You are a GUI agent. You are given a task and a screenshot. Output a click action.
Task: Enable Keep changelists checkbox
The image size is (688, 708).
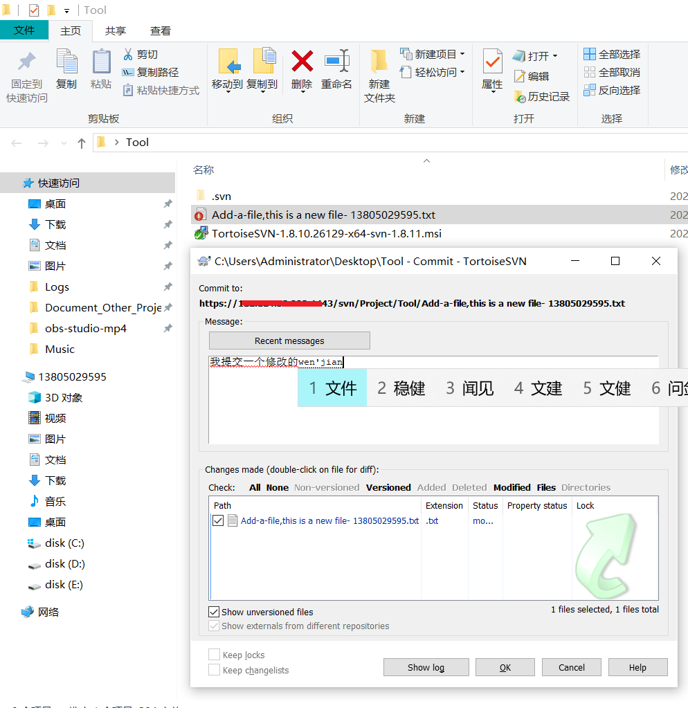[x=214, y=670]
